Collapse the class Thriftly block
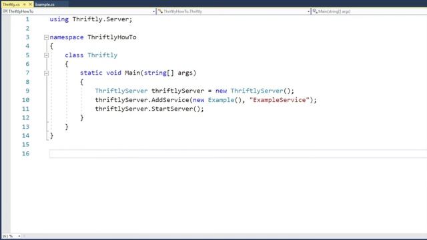 coord(46,55)
